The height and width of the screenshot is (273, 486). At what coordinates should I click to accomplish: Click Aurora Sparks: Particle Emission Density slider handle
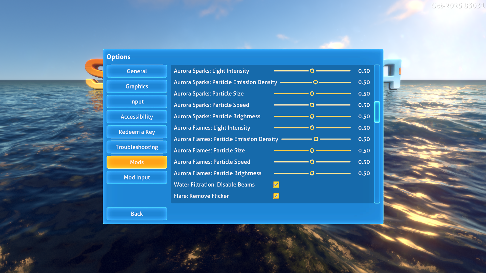[315, 82]
